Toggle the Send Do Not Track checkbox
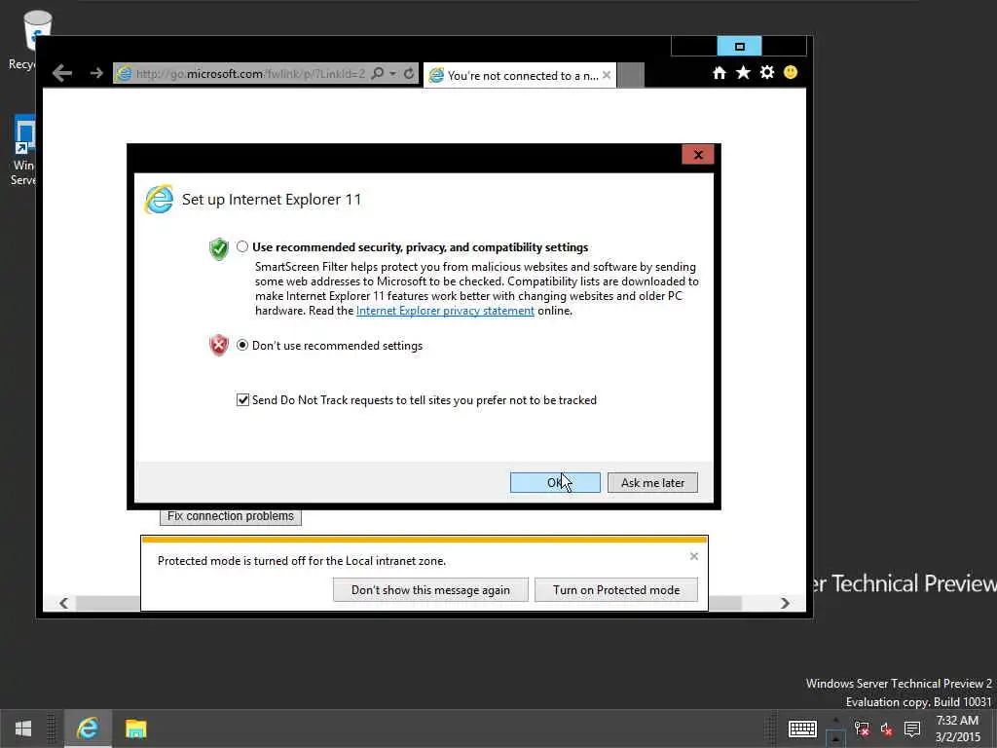This screenshot has height=748, width=997. click(x=242, y=400)
